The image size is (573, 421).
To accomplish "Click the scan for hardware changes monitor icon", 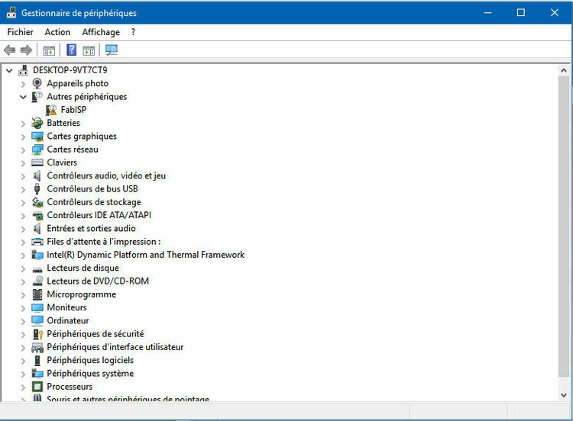I will click(x=112, y=50).
